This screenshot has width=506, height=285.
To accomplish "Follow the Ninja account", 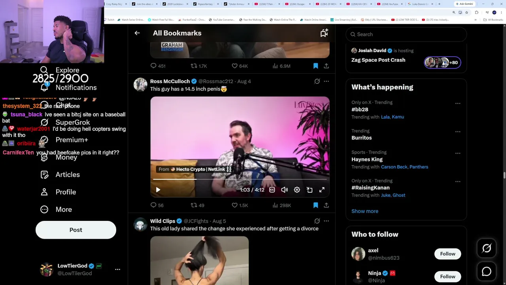I will coord(447,276).
